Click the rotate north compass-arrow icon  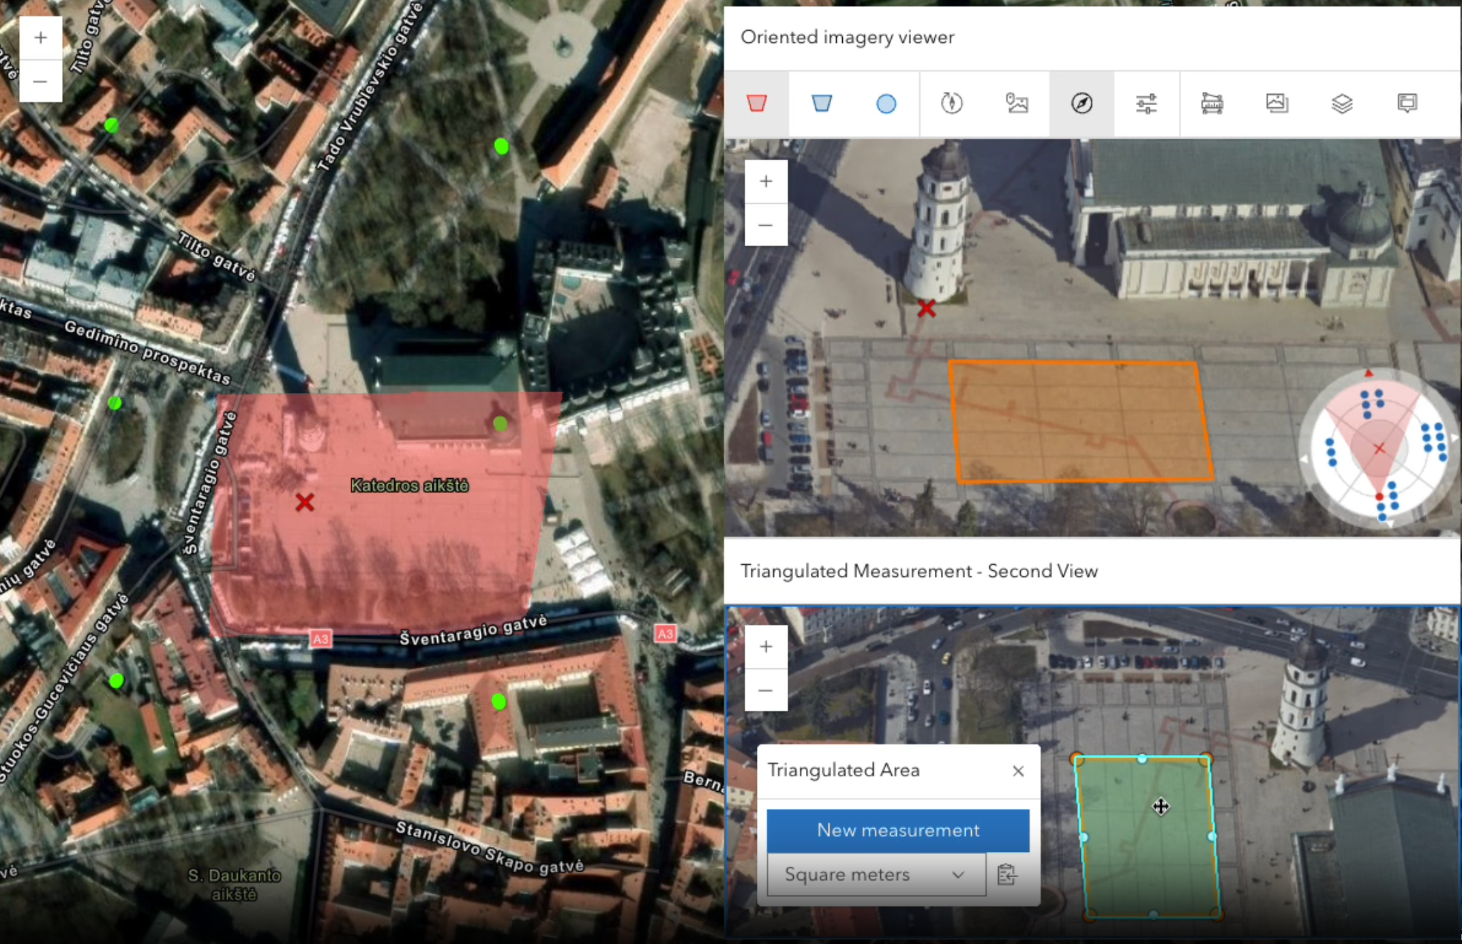point(951,104)
